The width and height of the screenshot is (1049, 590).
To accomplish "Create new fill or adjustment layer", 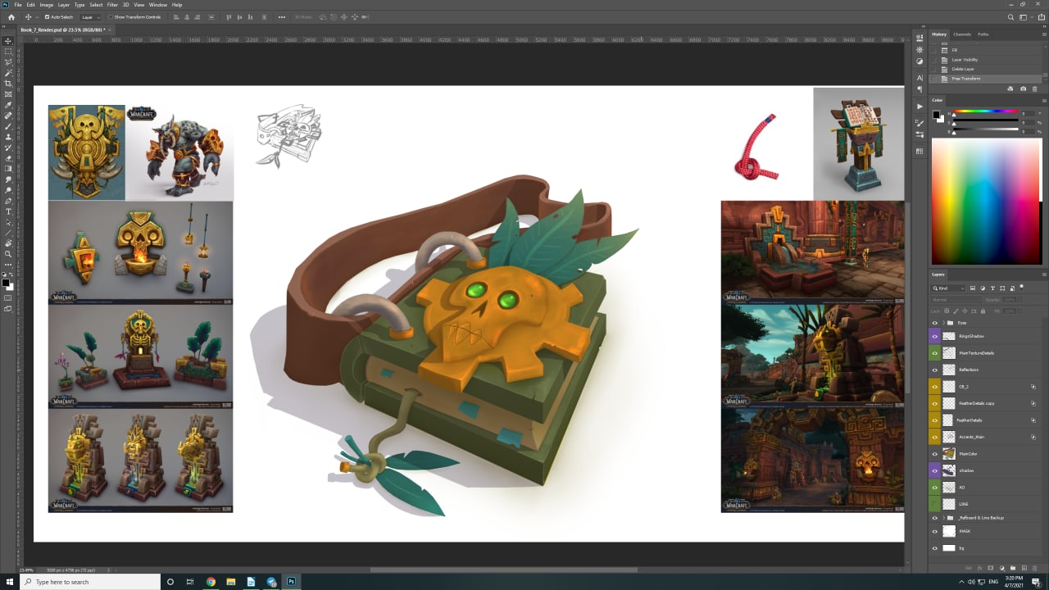I will (x=1001, y=568).
